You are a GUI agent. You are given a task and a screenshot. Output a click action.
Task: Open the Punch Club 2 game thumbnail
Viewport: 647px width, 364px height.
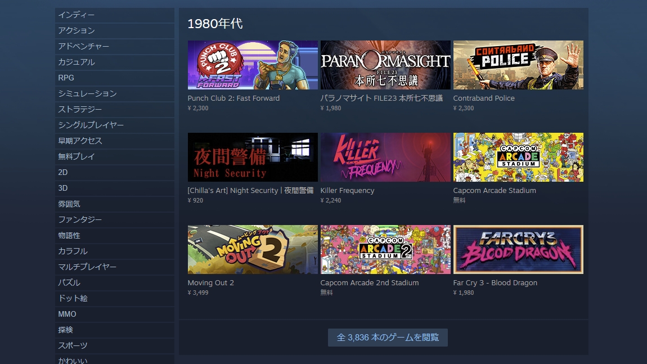(x=253, y=65)
